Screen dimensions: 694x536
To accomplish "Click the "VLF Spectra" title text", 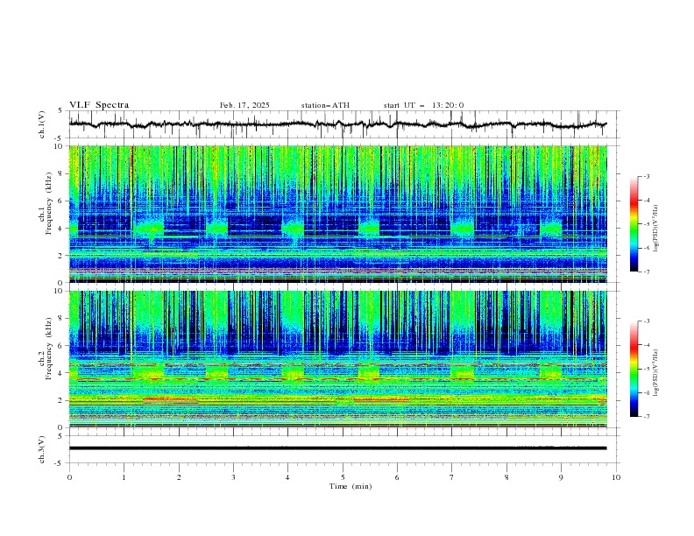I will click(99, 105).
